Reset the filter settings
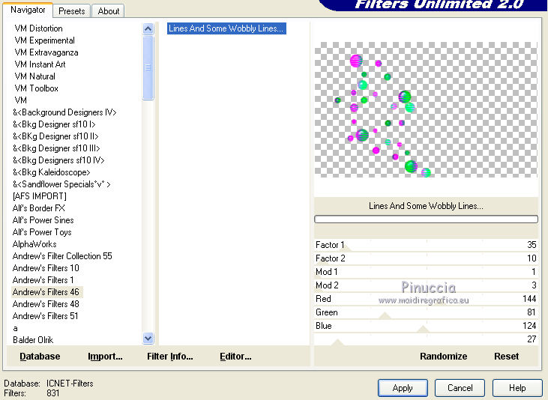Viewport: 548px width, 400px height. (x=507, y=357)
